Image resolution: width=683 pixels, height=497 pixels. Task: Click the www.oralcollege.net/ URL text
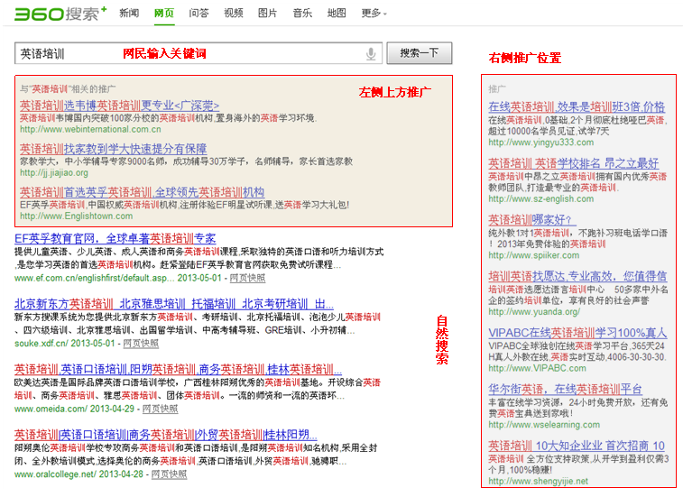pyautogui.click(x=55, y=474)
